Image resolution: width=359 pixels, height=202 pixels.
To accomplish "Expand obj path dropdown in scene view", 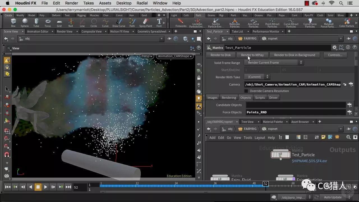I will pyautogui.click(x=161, y=39).
